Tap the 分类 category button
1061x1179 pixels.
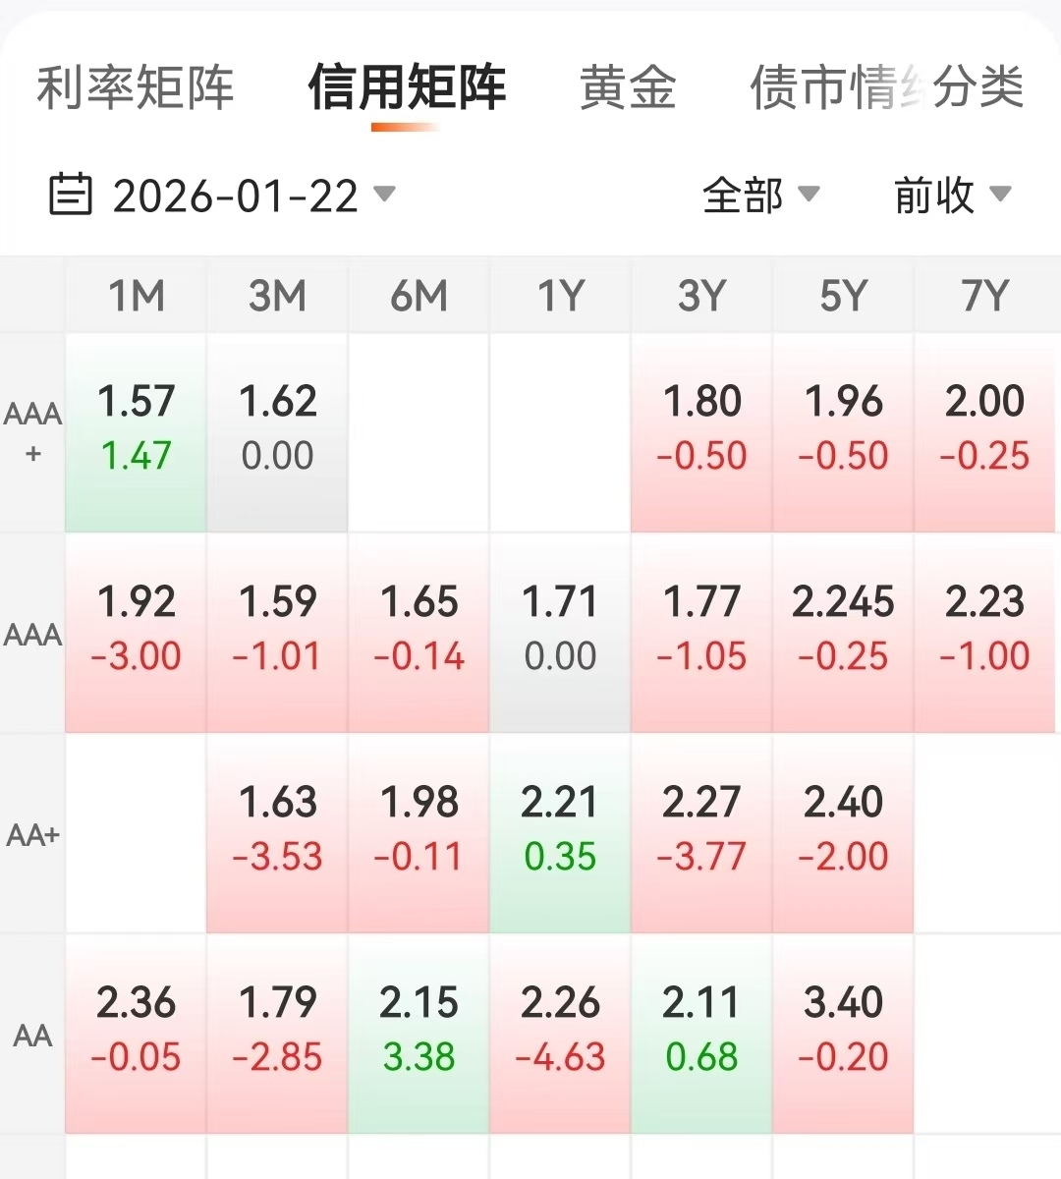click(978, 87)
